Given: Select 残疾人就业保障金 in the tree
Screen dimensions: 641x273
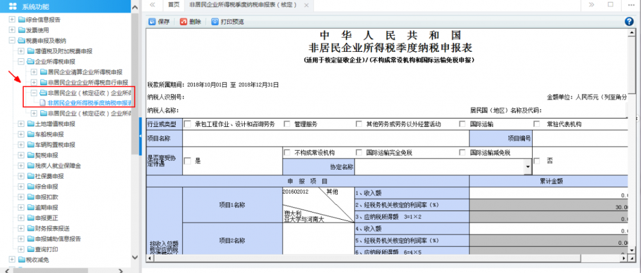Looking at the screenshot, I should [58, 166].
